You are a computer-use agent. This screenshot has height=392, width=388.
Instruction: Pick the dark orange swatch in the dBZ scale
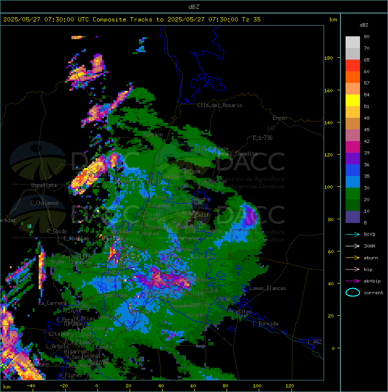coord(353,77)
